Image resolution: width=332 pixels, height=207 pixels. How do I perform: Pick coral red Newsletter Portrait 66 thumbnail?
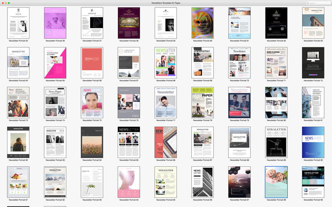pyautogui.click(x=92, y=63)
